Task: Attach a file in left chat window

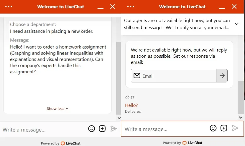Action: (x=102, y=129)
